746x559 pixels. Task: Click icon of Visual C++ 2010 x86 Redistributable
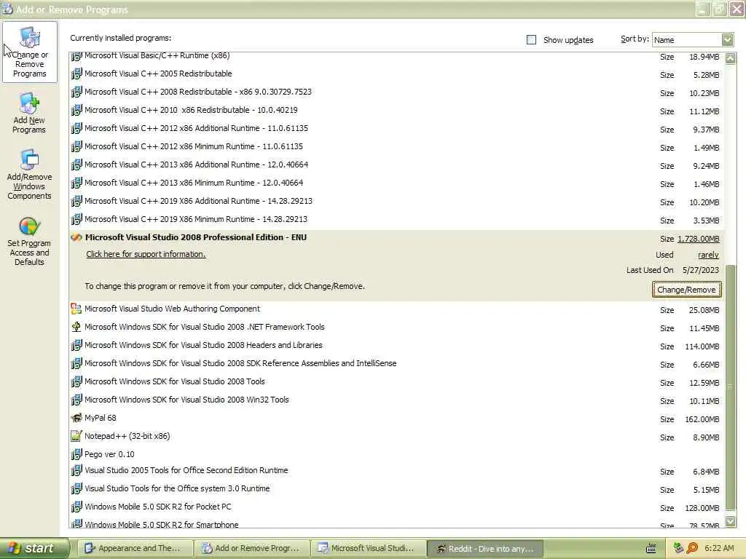click(x=76, y=111)
